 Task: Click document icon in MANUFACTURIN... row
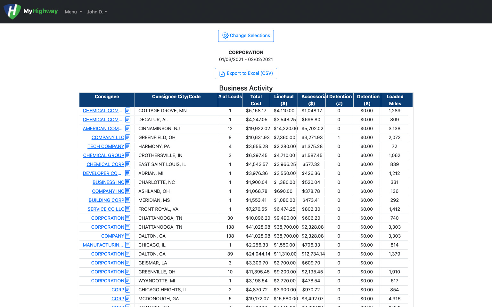pos(127,245)
